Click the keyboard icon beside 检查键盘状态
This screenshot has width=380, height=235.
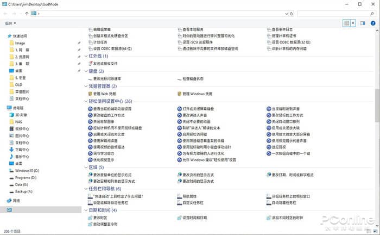pos(179,79)
